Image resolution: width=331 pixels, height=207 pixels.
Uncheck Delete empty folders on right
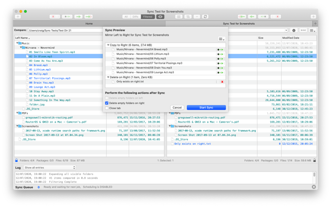(x=107, y=103)
